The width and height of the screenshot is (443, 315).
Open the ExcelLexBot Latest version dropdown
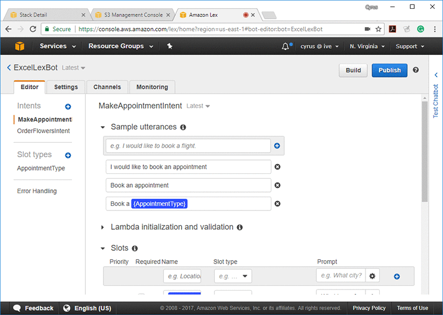(x=74, y=68)
